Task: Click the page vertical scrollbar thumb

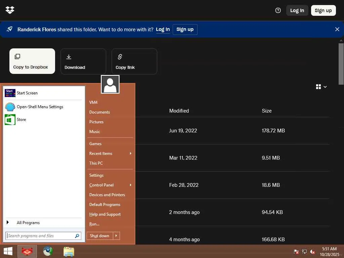Action: pos(341,64)
